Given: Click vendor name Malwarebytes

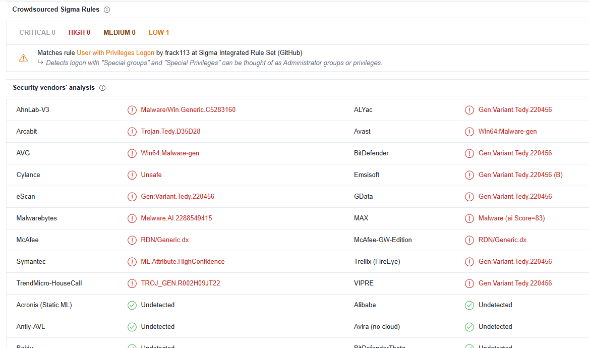Looking at the screenshot, I should [x=36, y=218].
